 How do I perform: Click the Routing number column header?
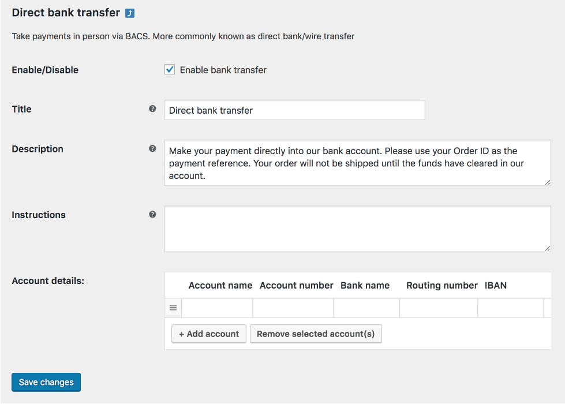[441, 285]
